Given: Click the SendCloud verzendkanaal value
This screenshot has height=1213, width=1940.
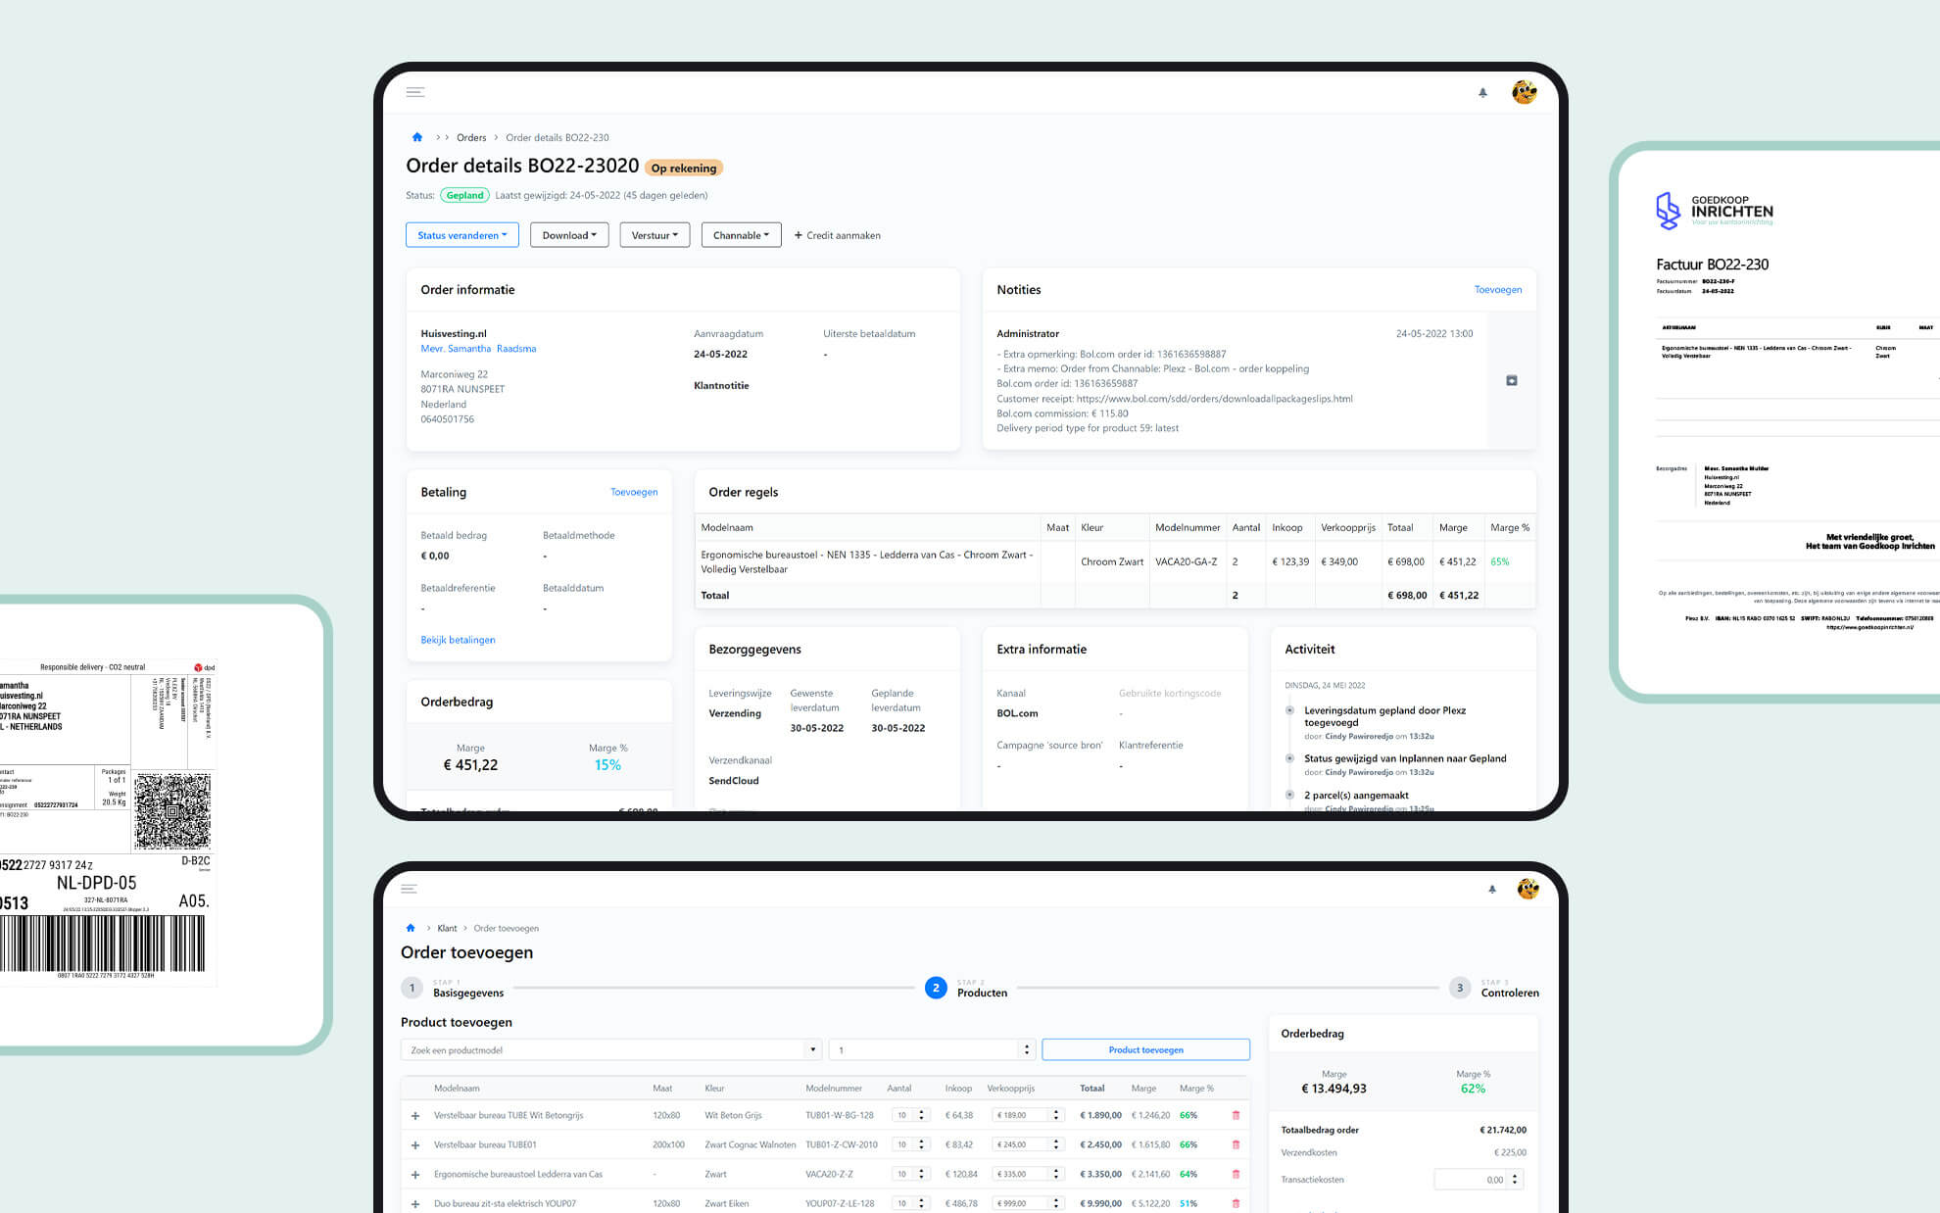Looking at the screenshot, I should [x=734, y=781].
